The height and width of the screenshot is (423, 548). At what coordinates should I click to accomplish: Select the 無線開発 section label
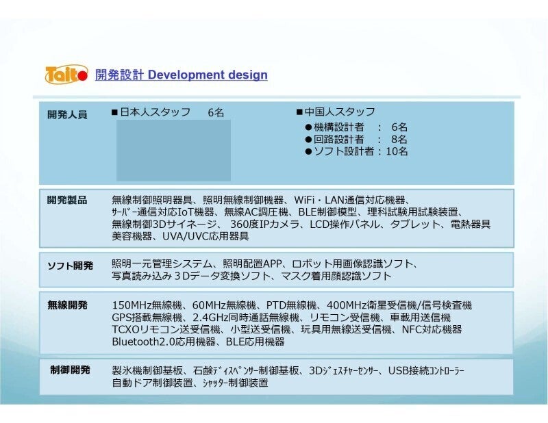tap(67, 305)
